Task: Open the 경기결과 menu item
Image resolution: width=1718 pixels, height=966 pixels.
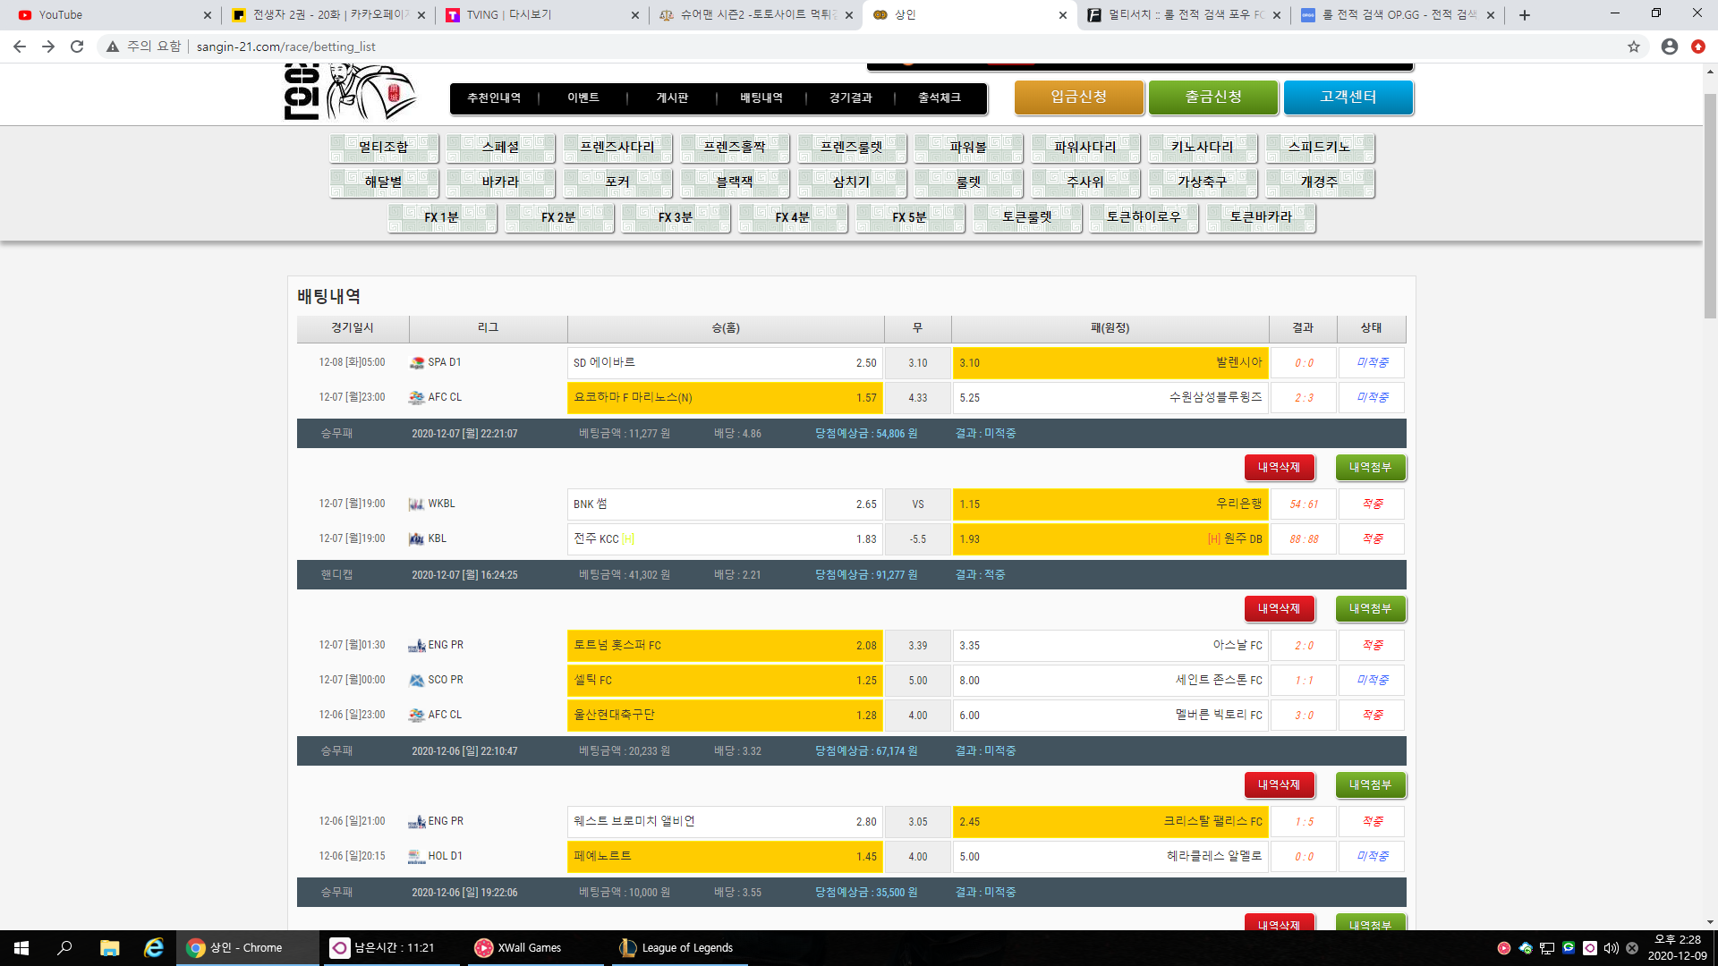Action: (x=850, y=98)
